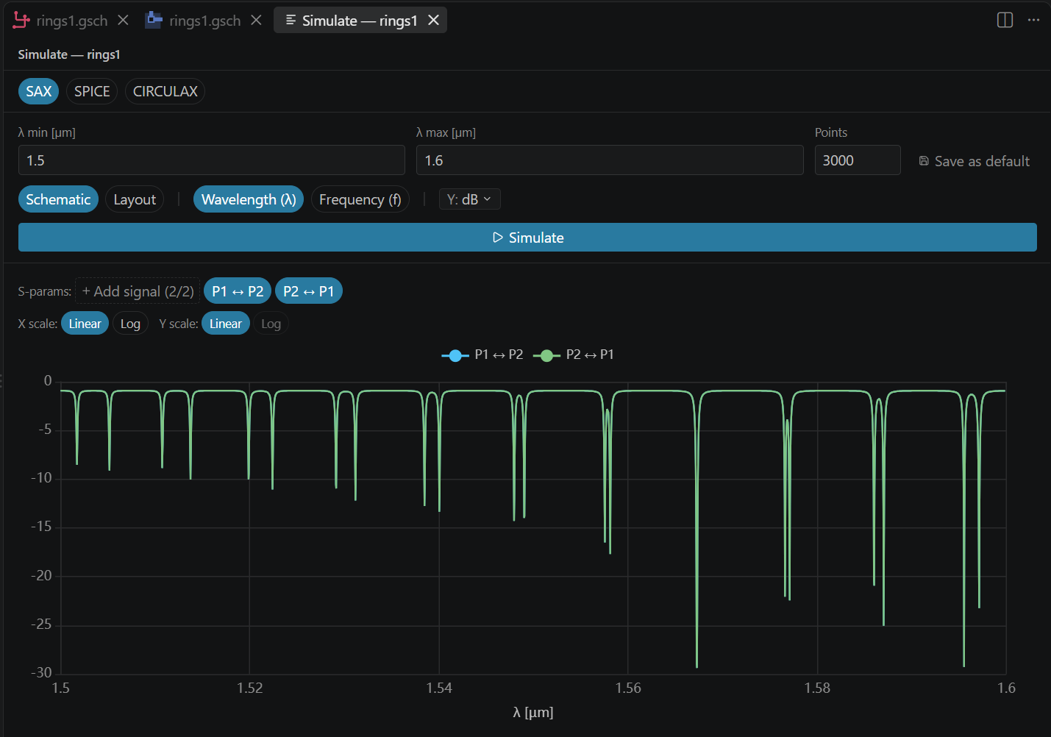The image size is (1051, 737).
Task: Select the Simulate — rings1 tab
Action: pos(360,21)
